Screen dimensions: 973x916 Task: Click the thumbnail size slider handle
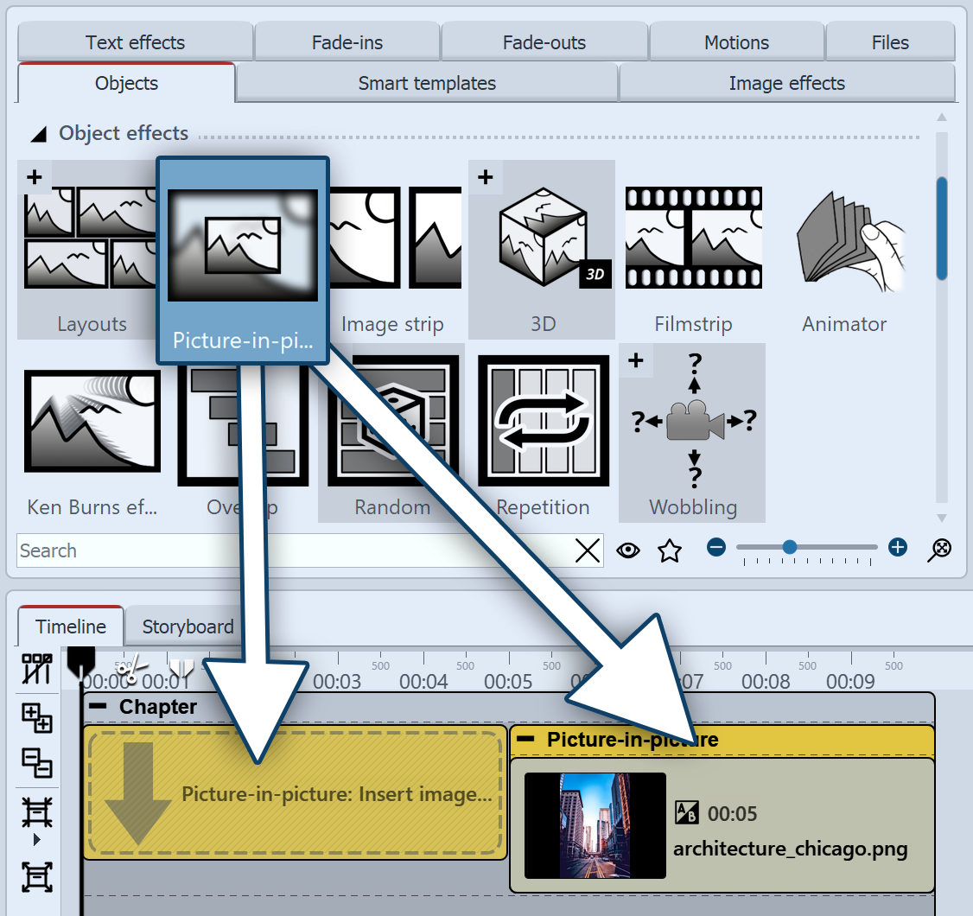(x=789, y=547)
